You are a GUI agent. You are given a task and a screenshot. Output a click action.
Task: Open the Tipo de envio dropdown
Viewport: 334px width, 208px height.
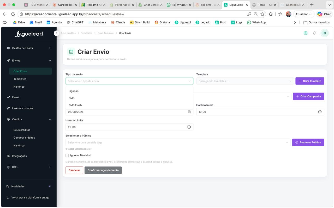coord(129,81)
